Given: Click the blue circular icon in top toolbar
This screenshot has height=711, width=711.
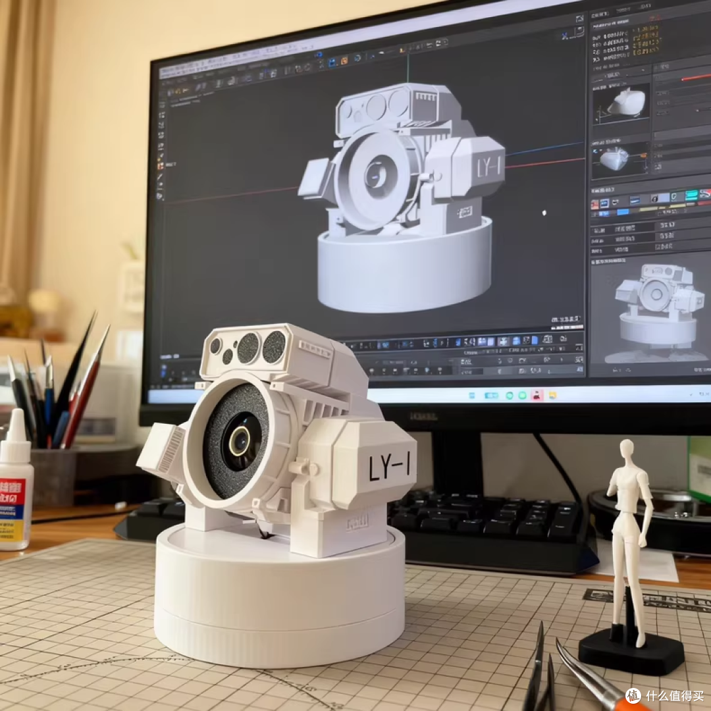Looking at the screenshot, I should click(x=357, y=57).
